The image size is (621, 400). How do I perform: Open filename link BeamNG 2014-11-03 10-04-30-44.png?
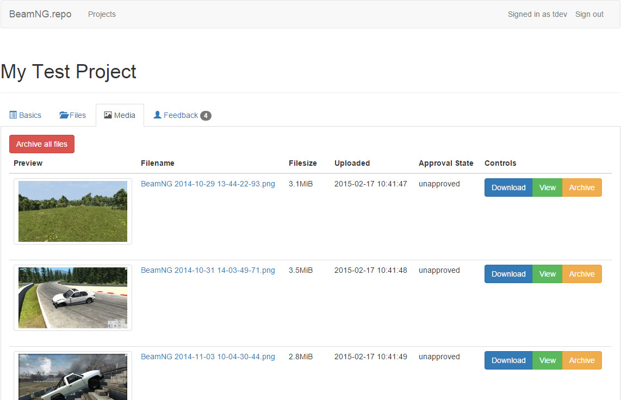pos(208,357)
